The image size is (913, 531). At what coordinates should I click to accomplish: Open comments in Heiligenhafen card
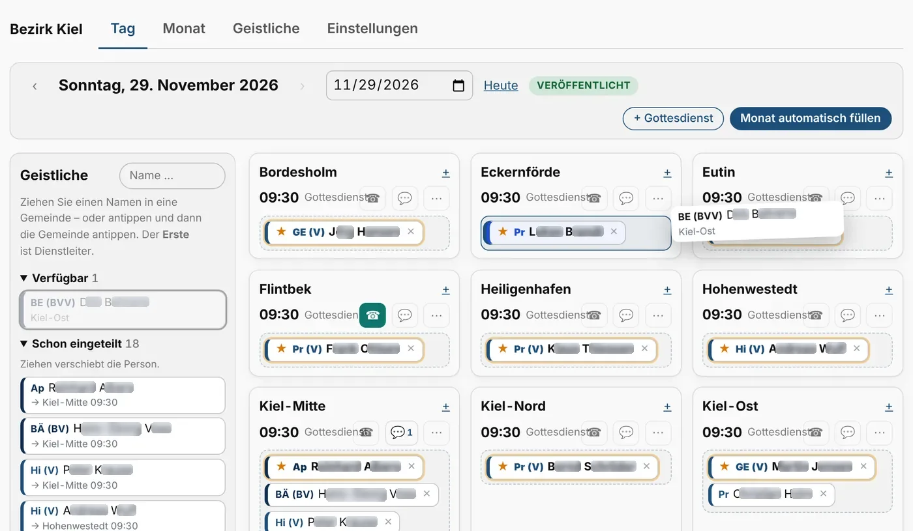tap(626, 315)
